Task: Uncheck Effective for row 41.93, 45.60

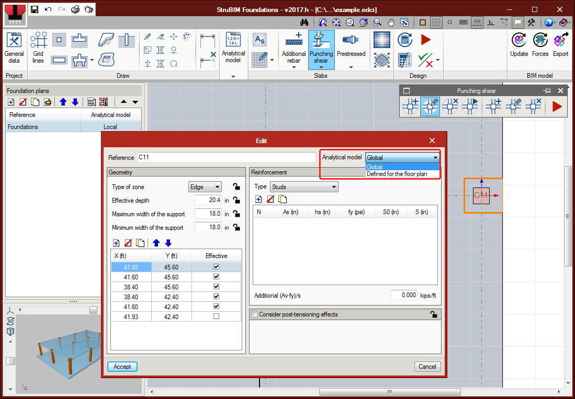Action: 216,267
